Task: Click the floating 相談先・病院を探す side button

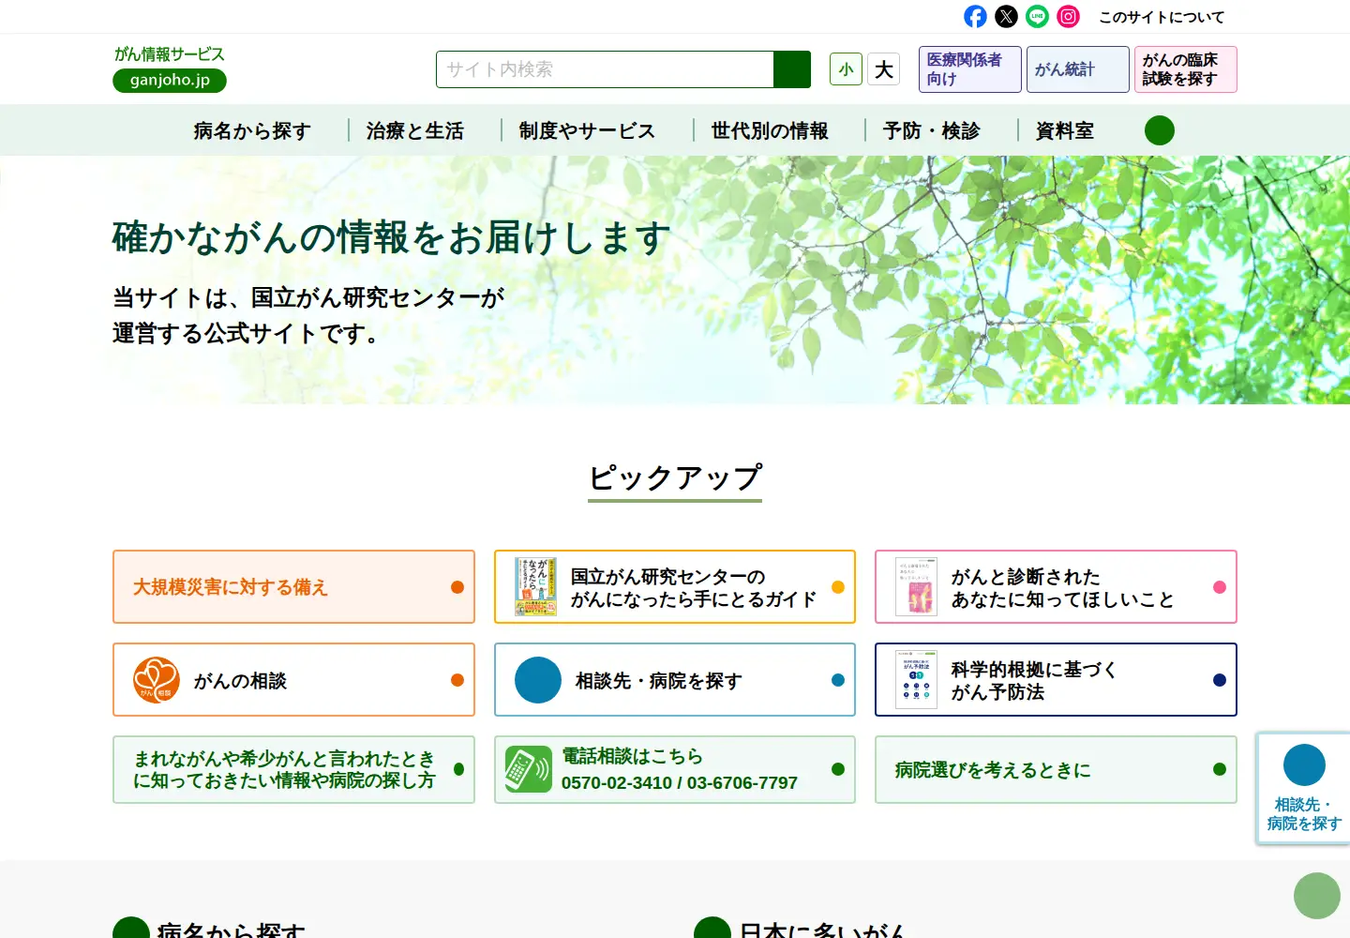Action: click(1303, 788)
